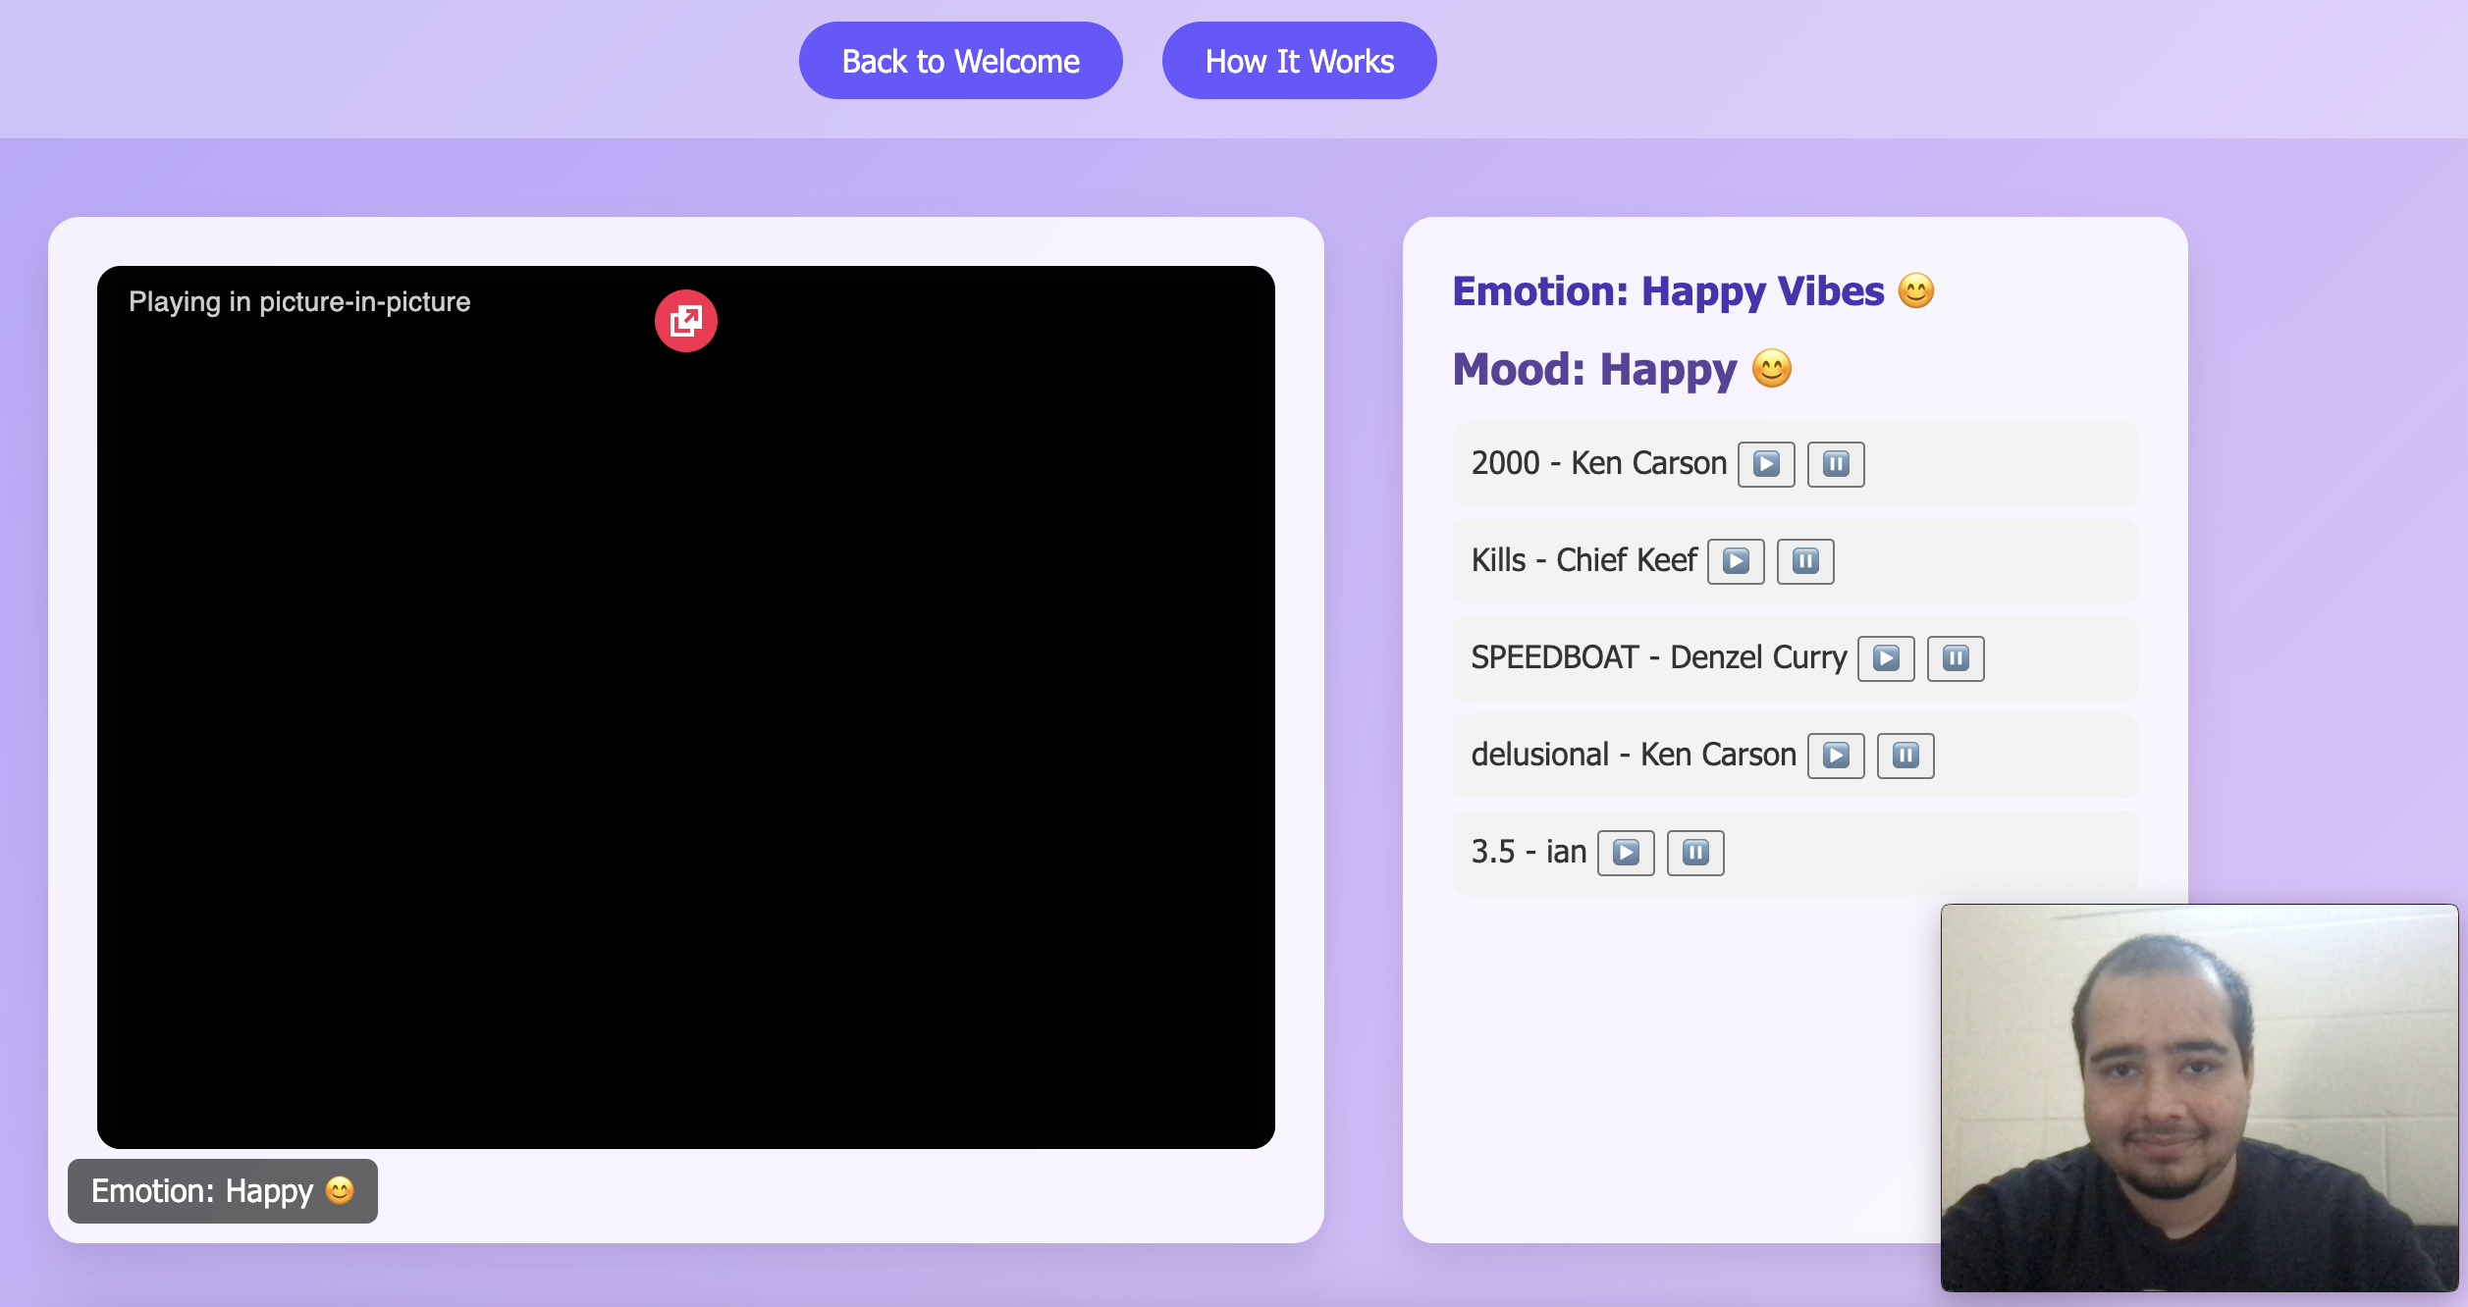Open the How It Works page

coord(1298,61)
